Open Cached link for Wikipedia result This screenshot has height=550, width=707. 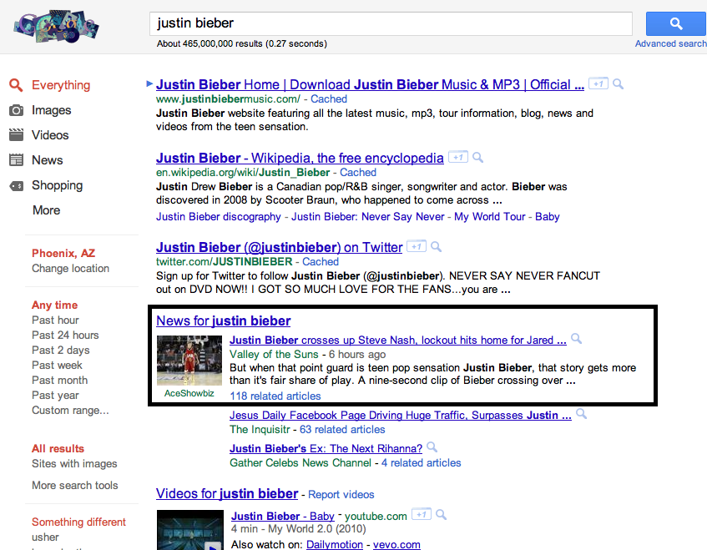tap(358, 172)
